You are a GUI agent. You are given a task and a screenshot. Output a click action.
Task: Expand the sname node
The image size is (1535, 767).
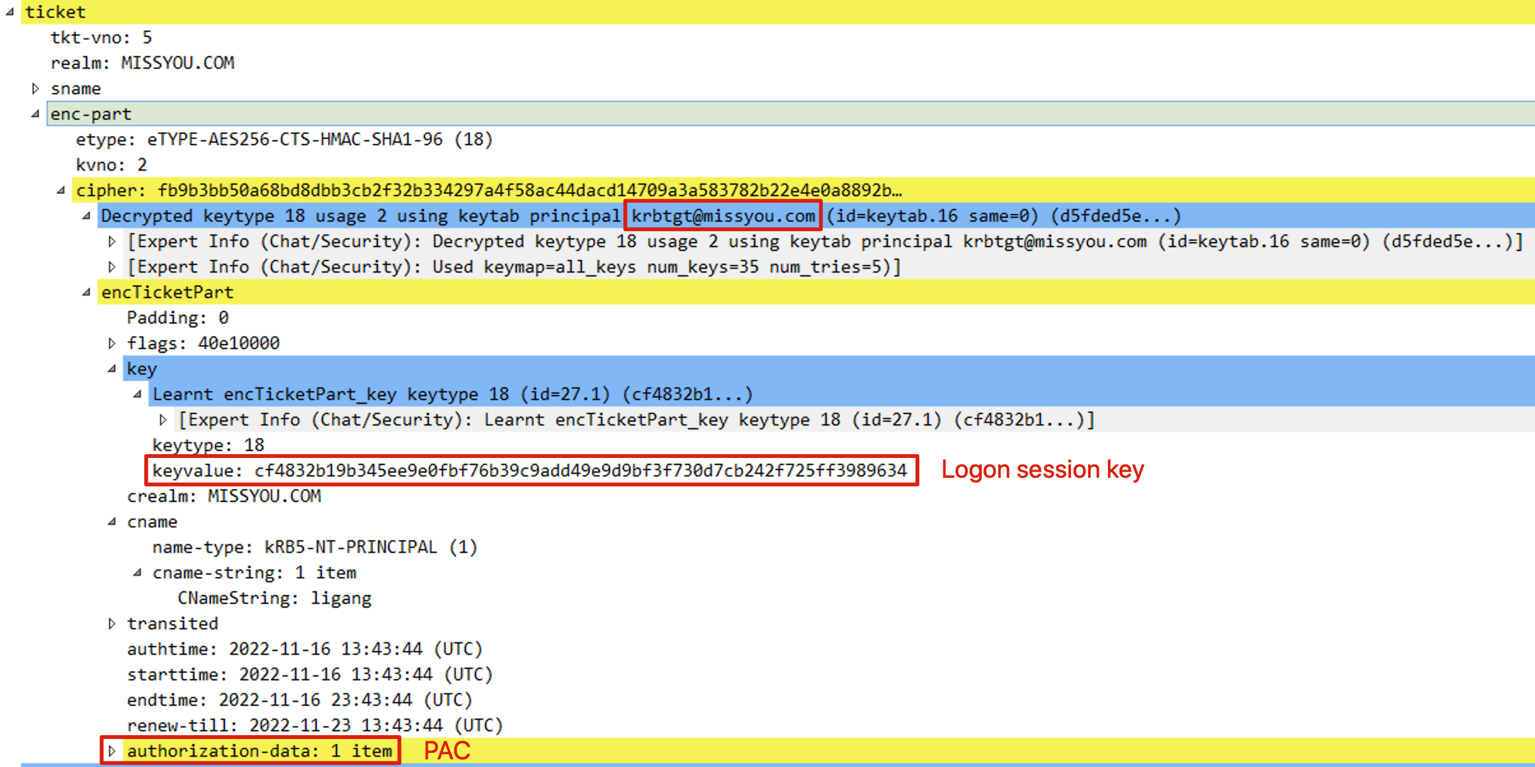point(36,89)
